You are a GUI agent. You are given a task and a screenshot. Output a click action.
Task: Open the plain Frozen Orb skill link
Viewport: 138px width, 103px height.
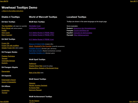(x=5, y=43)
